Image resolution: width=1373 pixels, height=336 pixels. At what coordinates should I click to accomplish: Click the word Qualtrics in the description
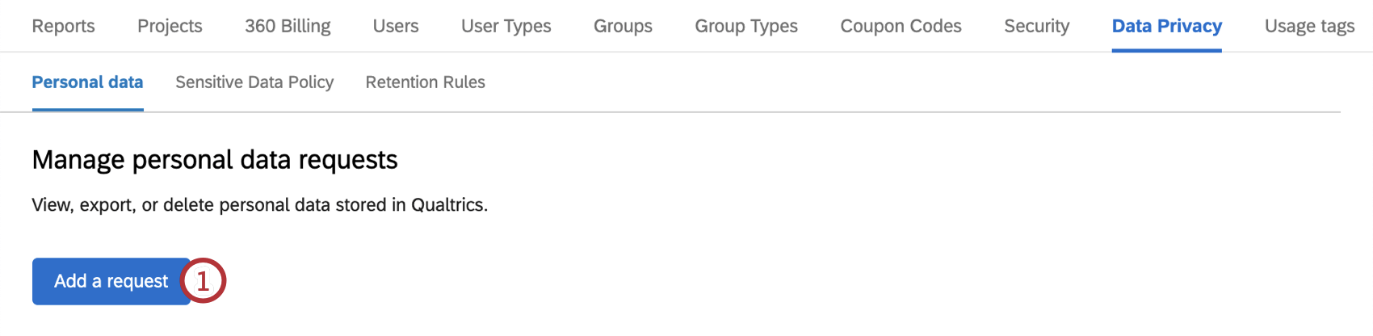tap(448, 205)
